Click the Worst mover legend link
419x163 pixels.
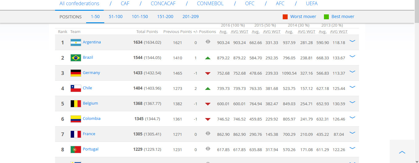pos(303,17)
